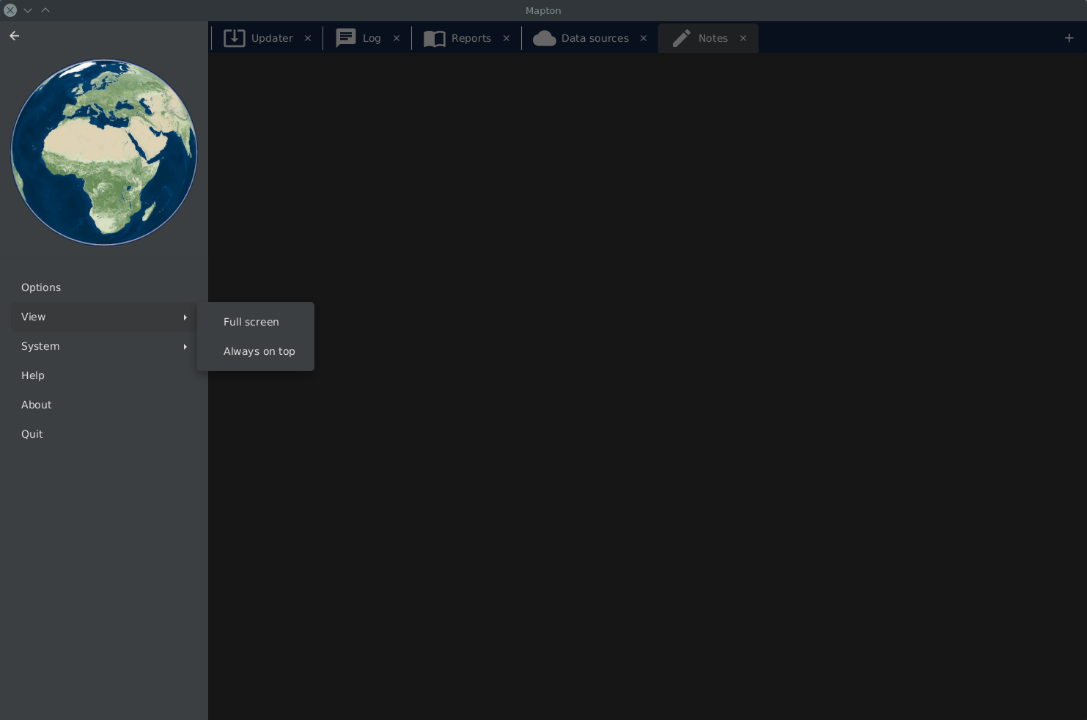Image resolution: width=1087 pixels, height=720 pixels.
Task: Add a new tab with plus icon
Action: (1069, 38)
